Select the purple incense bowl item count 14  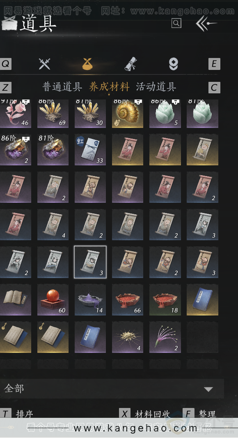[x=90, y=300]
